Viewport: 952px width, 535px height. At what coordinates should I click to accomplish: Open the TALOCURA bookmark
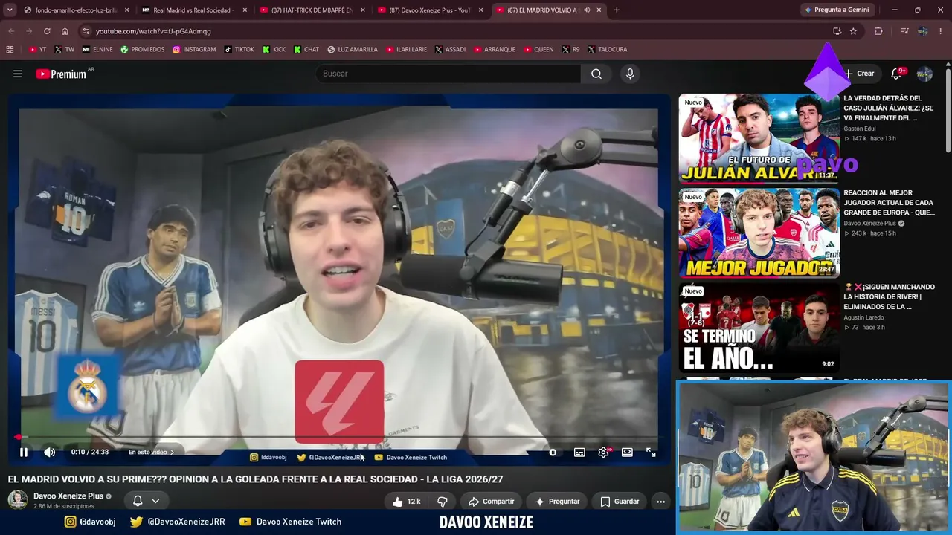tap(607, 50)
